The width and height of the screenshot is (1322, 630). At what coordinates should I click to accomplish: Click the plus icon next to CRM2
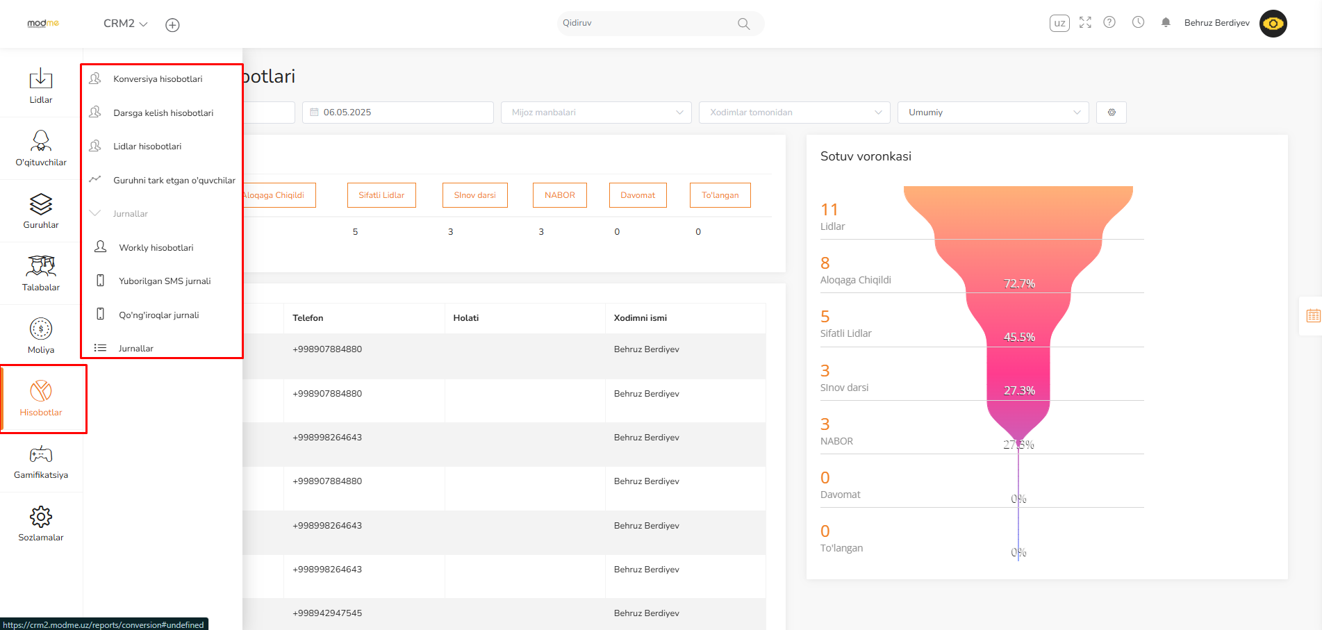click(x=172, y=25)
